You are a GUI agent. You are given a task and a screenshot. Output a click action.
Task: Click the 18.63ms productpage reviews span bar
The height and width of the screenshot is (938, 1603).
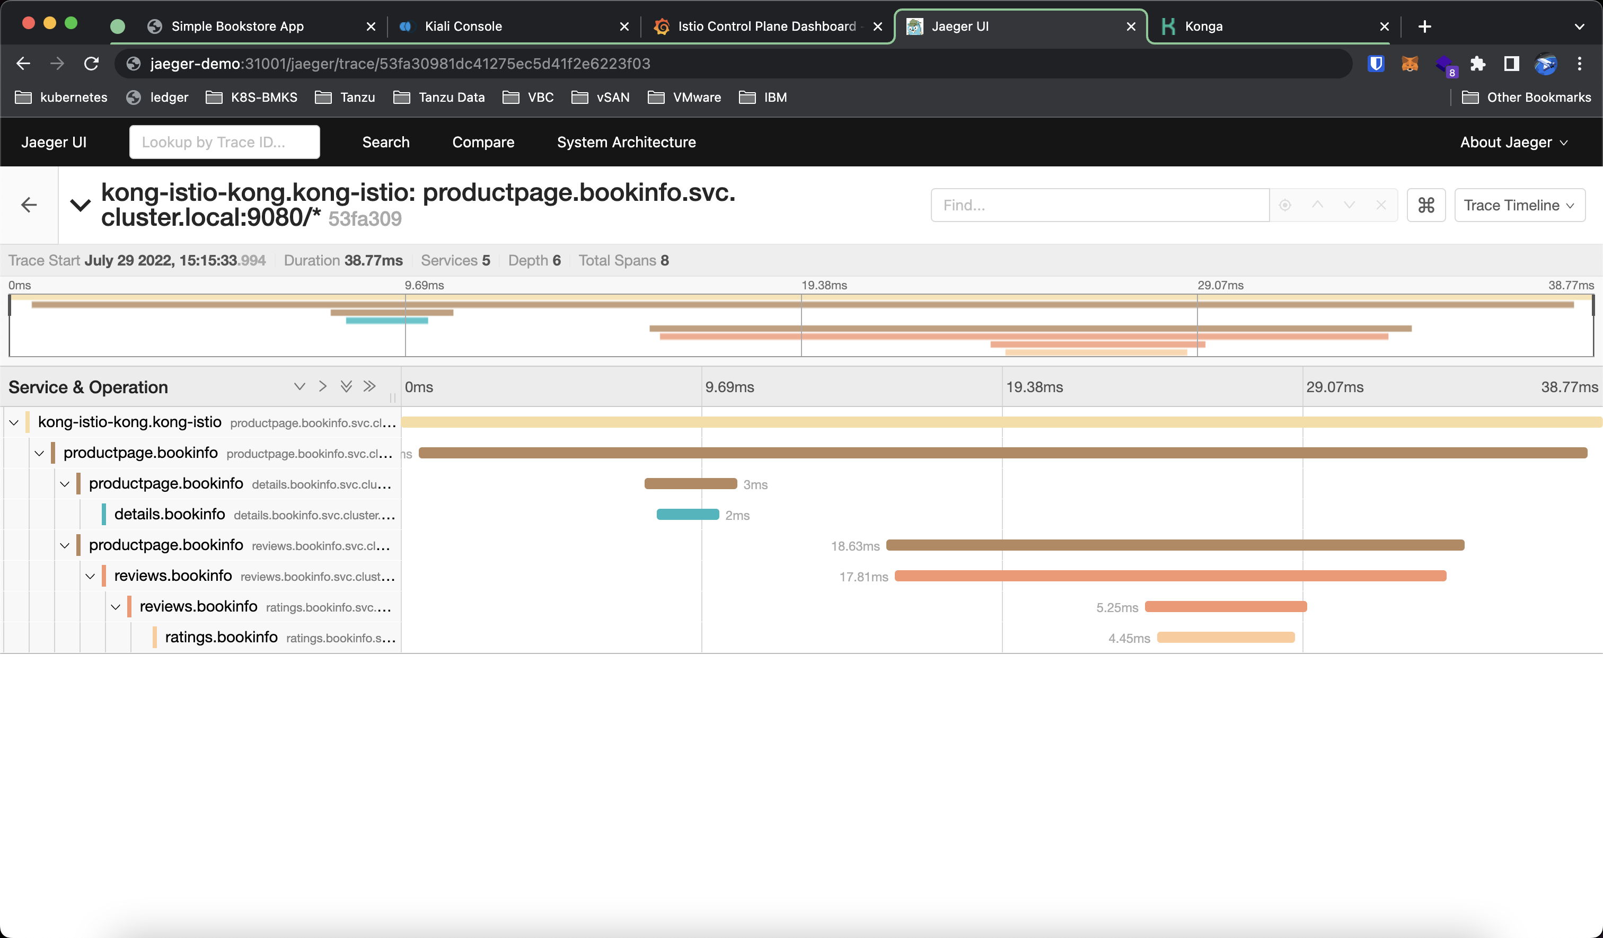1175,545
